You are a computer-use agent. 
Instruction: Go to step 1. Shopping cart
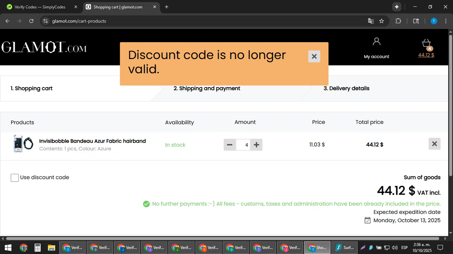click(31, 88)
